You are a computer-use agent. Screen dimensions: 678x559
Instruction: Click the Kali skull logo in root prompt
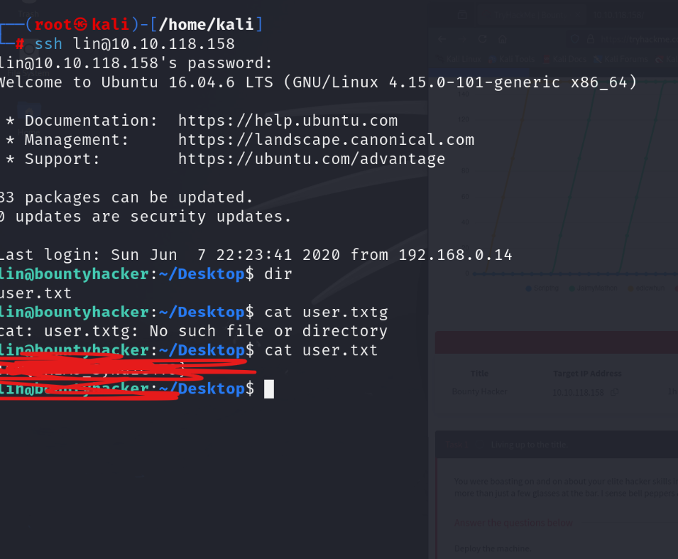pyautogui.click(x=80, y=24)
